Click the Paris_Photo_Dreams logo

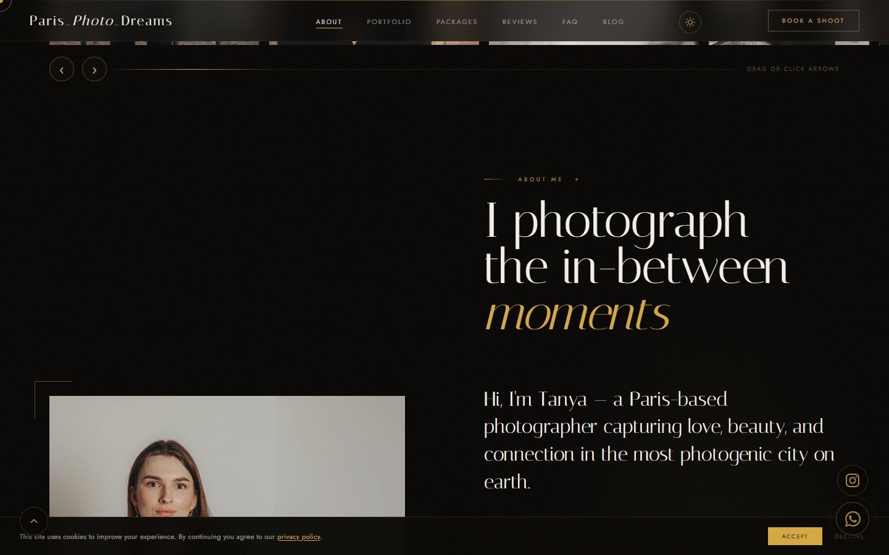[101, 20]
